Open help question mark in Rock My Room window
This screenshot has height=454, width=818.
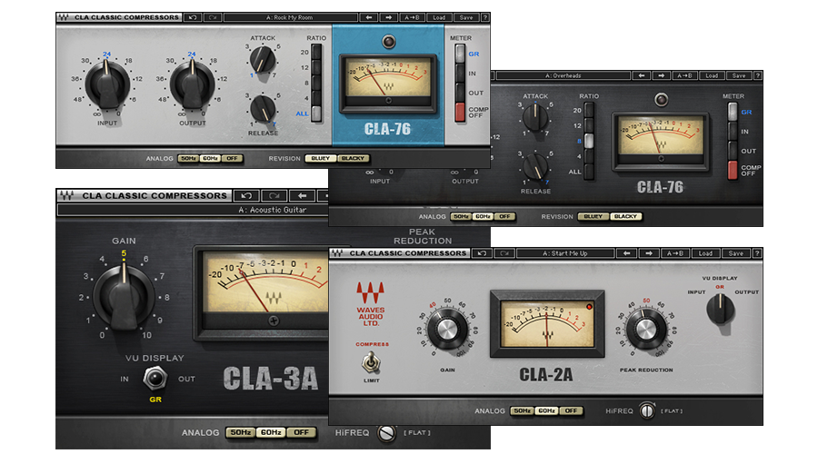pos(485,17)
